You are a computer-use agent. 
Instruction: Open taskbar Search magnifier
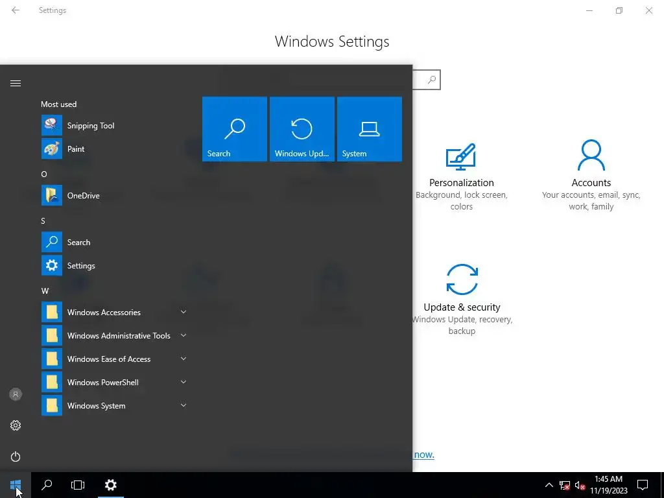click(x=47, y=485)
